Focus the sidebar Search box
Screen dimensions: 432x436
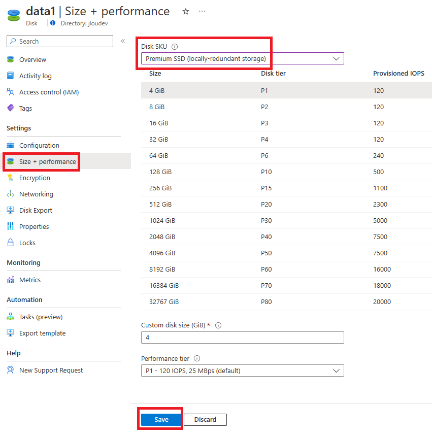point(60,41)
